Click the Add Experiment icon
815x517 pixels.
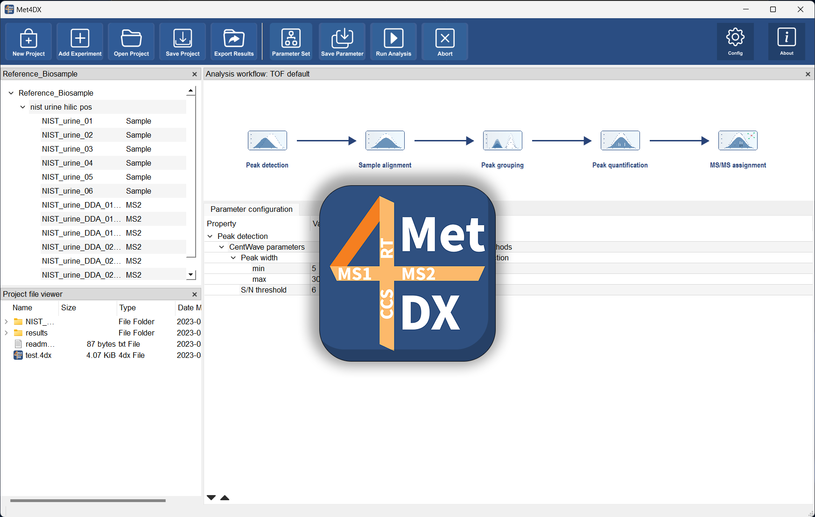tap(80, 42)
